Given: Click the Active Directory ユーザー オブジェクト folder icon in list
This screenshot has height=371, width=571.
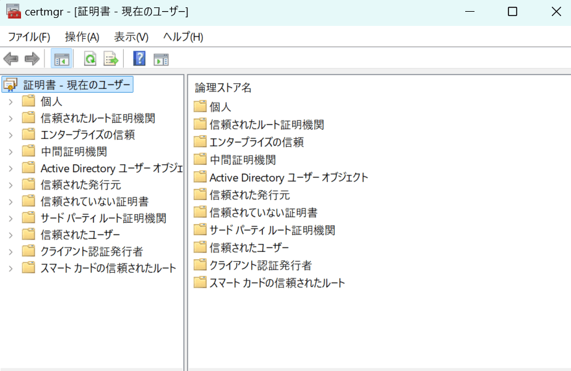Looking at the screenshot, I should pos(200,177).
